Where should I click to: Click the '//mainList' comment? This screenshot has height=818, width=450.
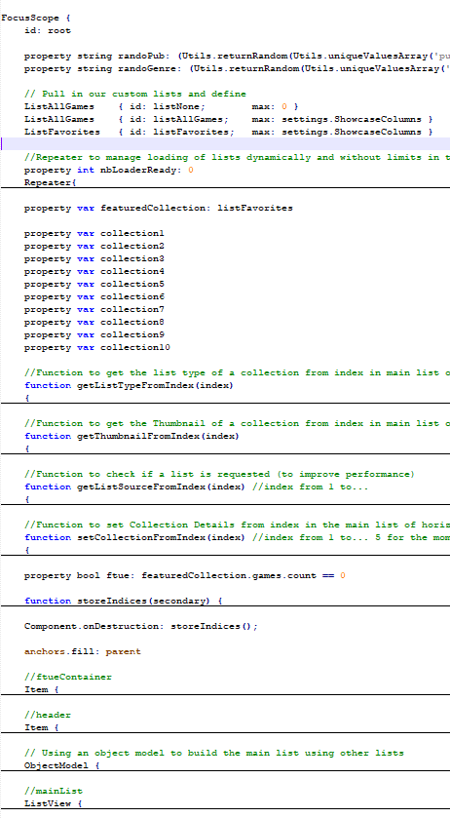click(x=54, y=791)
